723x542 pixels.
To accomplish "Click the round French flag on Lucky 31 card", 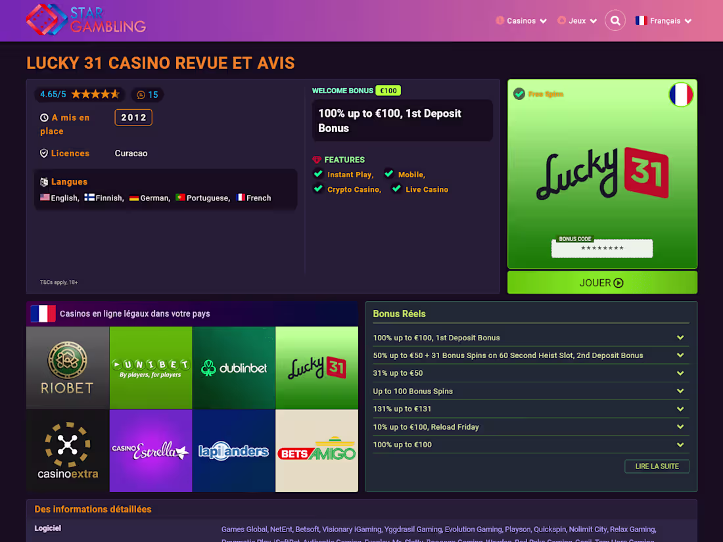I will 681,95.
